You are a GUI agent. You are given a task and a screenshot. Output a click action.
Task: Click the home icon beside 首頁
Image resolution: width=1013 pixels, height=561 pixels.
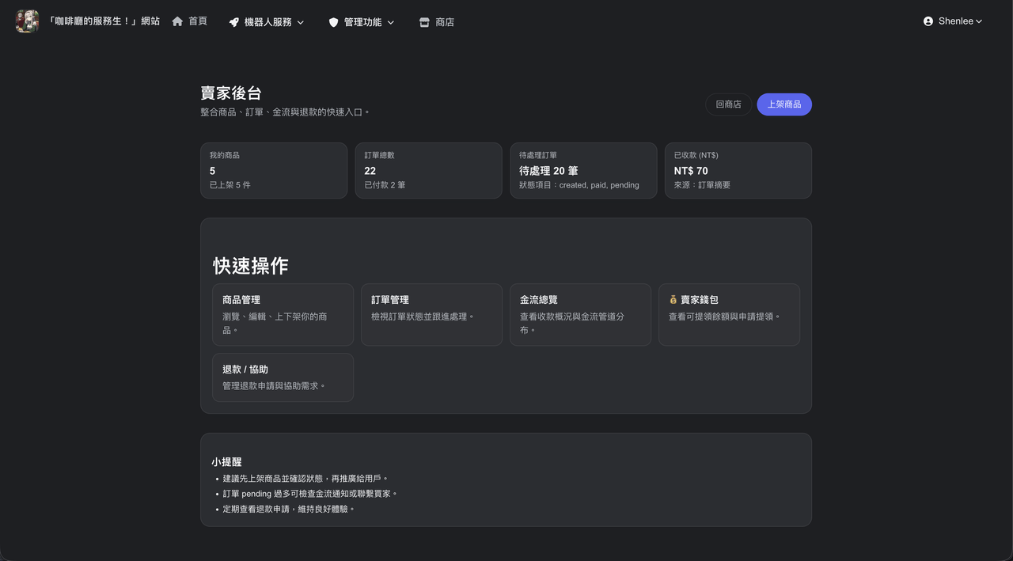(x=177, y=21)
